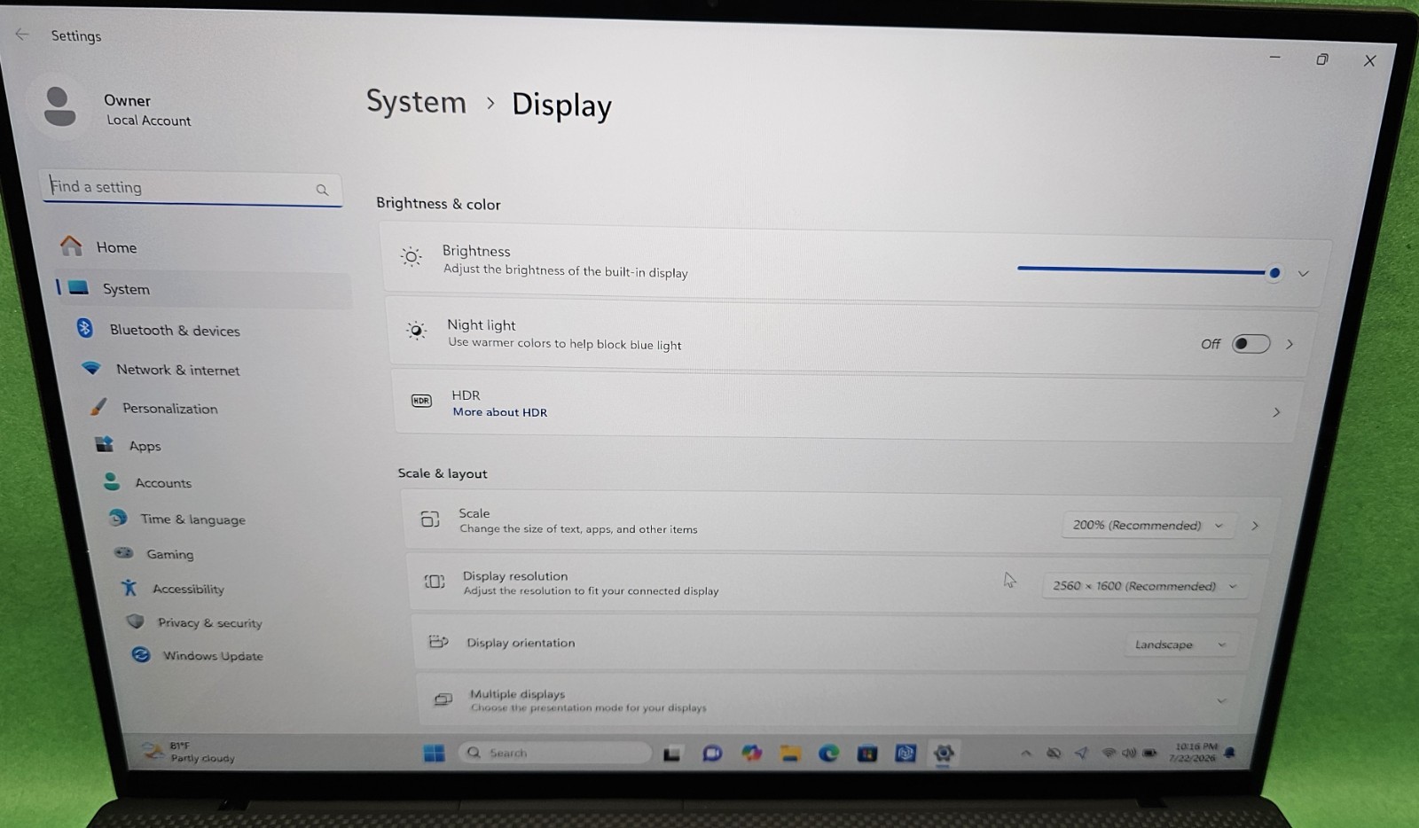Go back using the Settings back arrow
Image resolution: width=1419 pixels, height=828 pixels.
(22, 35)
